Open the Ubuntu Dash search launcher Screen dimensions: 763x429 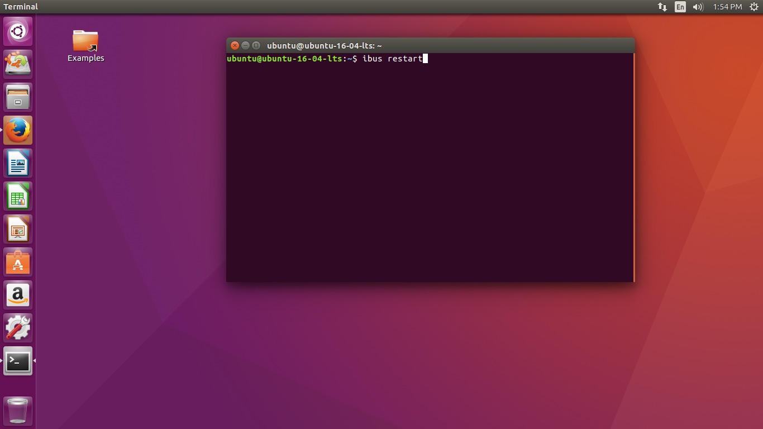click(x=18, y=31)
